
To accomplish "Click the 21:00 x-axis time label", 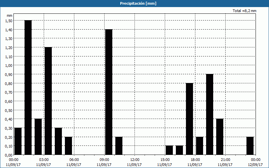I will click(225, 160).
